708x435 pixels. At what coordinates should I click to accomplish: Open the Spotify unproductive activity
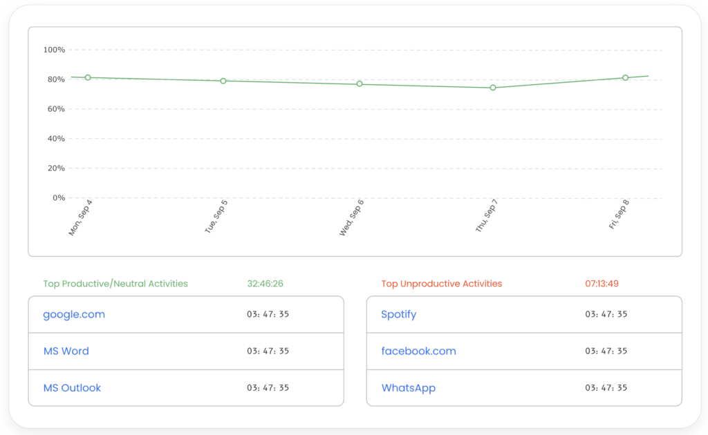pyautogui.click(x=398, y=314)
